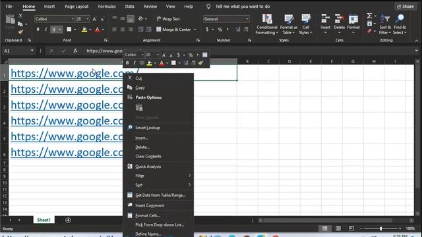The width and height of the screenshot is (422, 237).
Task: Click mini toolbar percent style icon
Action: coord(191,55)
